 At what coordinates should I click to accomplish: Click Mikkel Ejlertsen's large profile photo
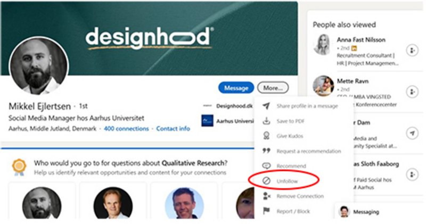click(x=39, y=66)
